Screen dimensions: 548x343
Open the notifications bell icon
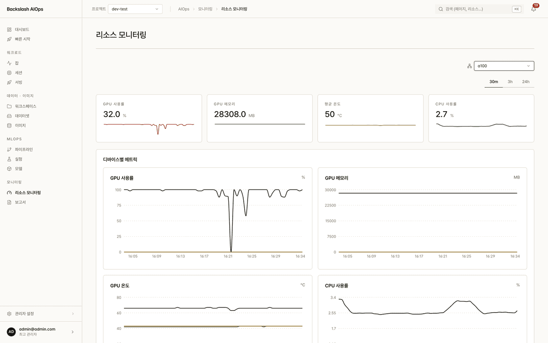pos(533,9)
